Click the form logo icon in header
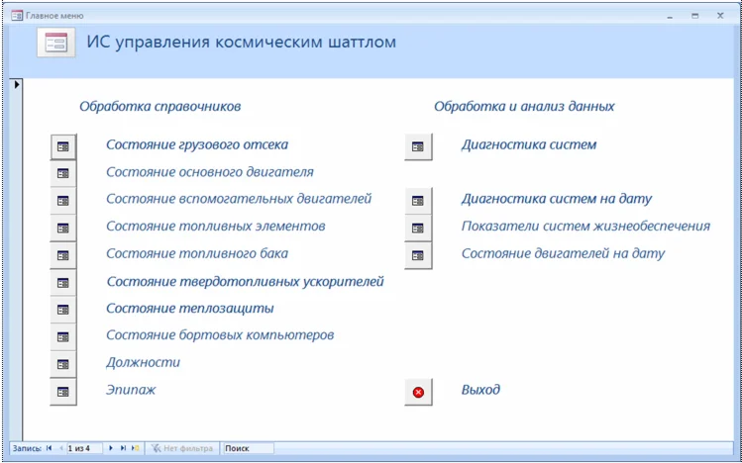Viewport: 742px width, 463px height. click(56, 43)
